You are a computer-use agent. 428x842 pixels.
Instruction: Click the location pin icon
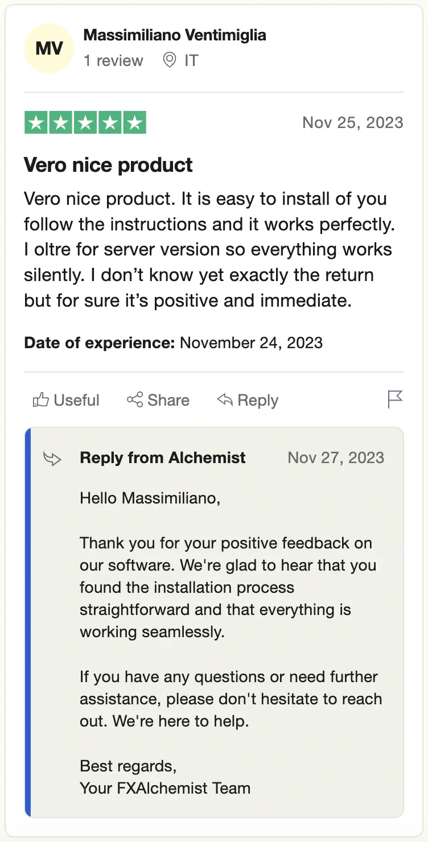[170, 60]
